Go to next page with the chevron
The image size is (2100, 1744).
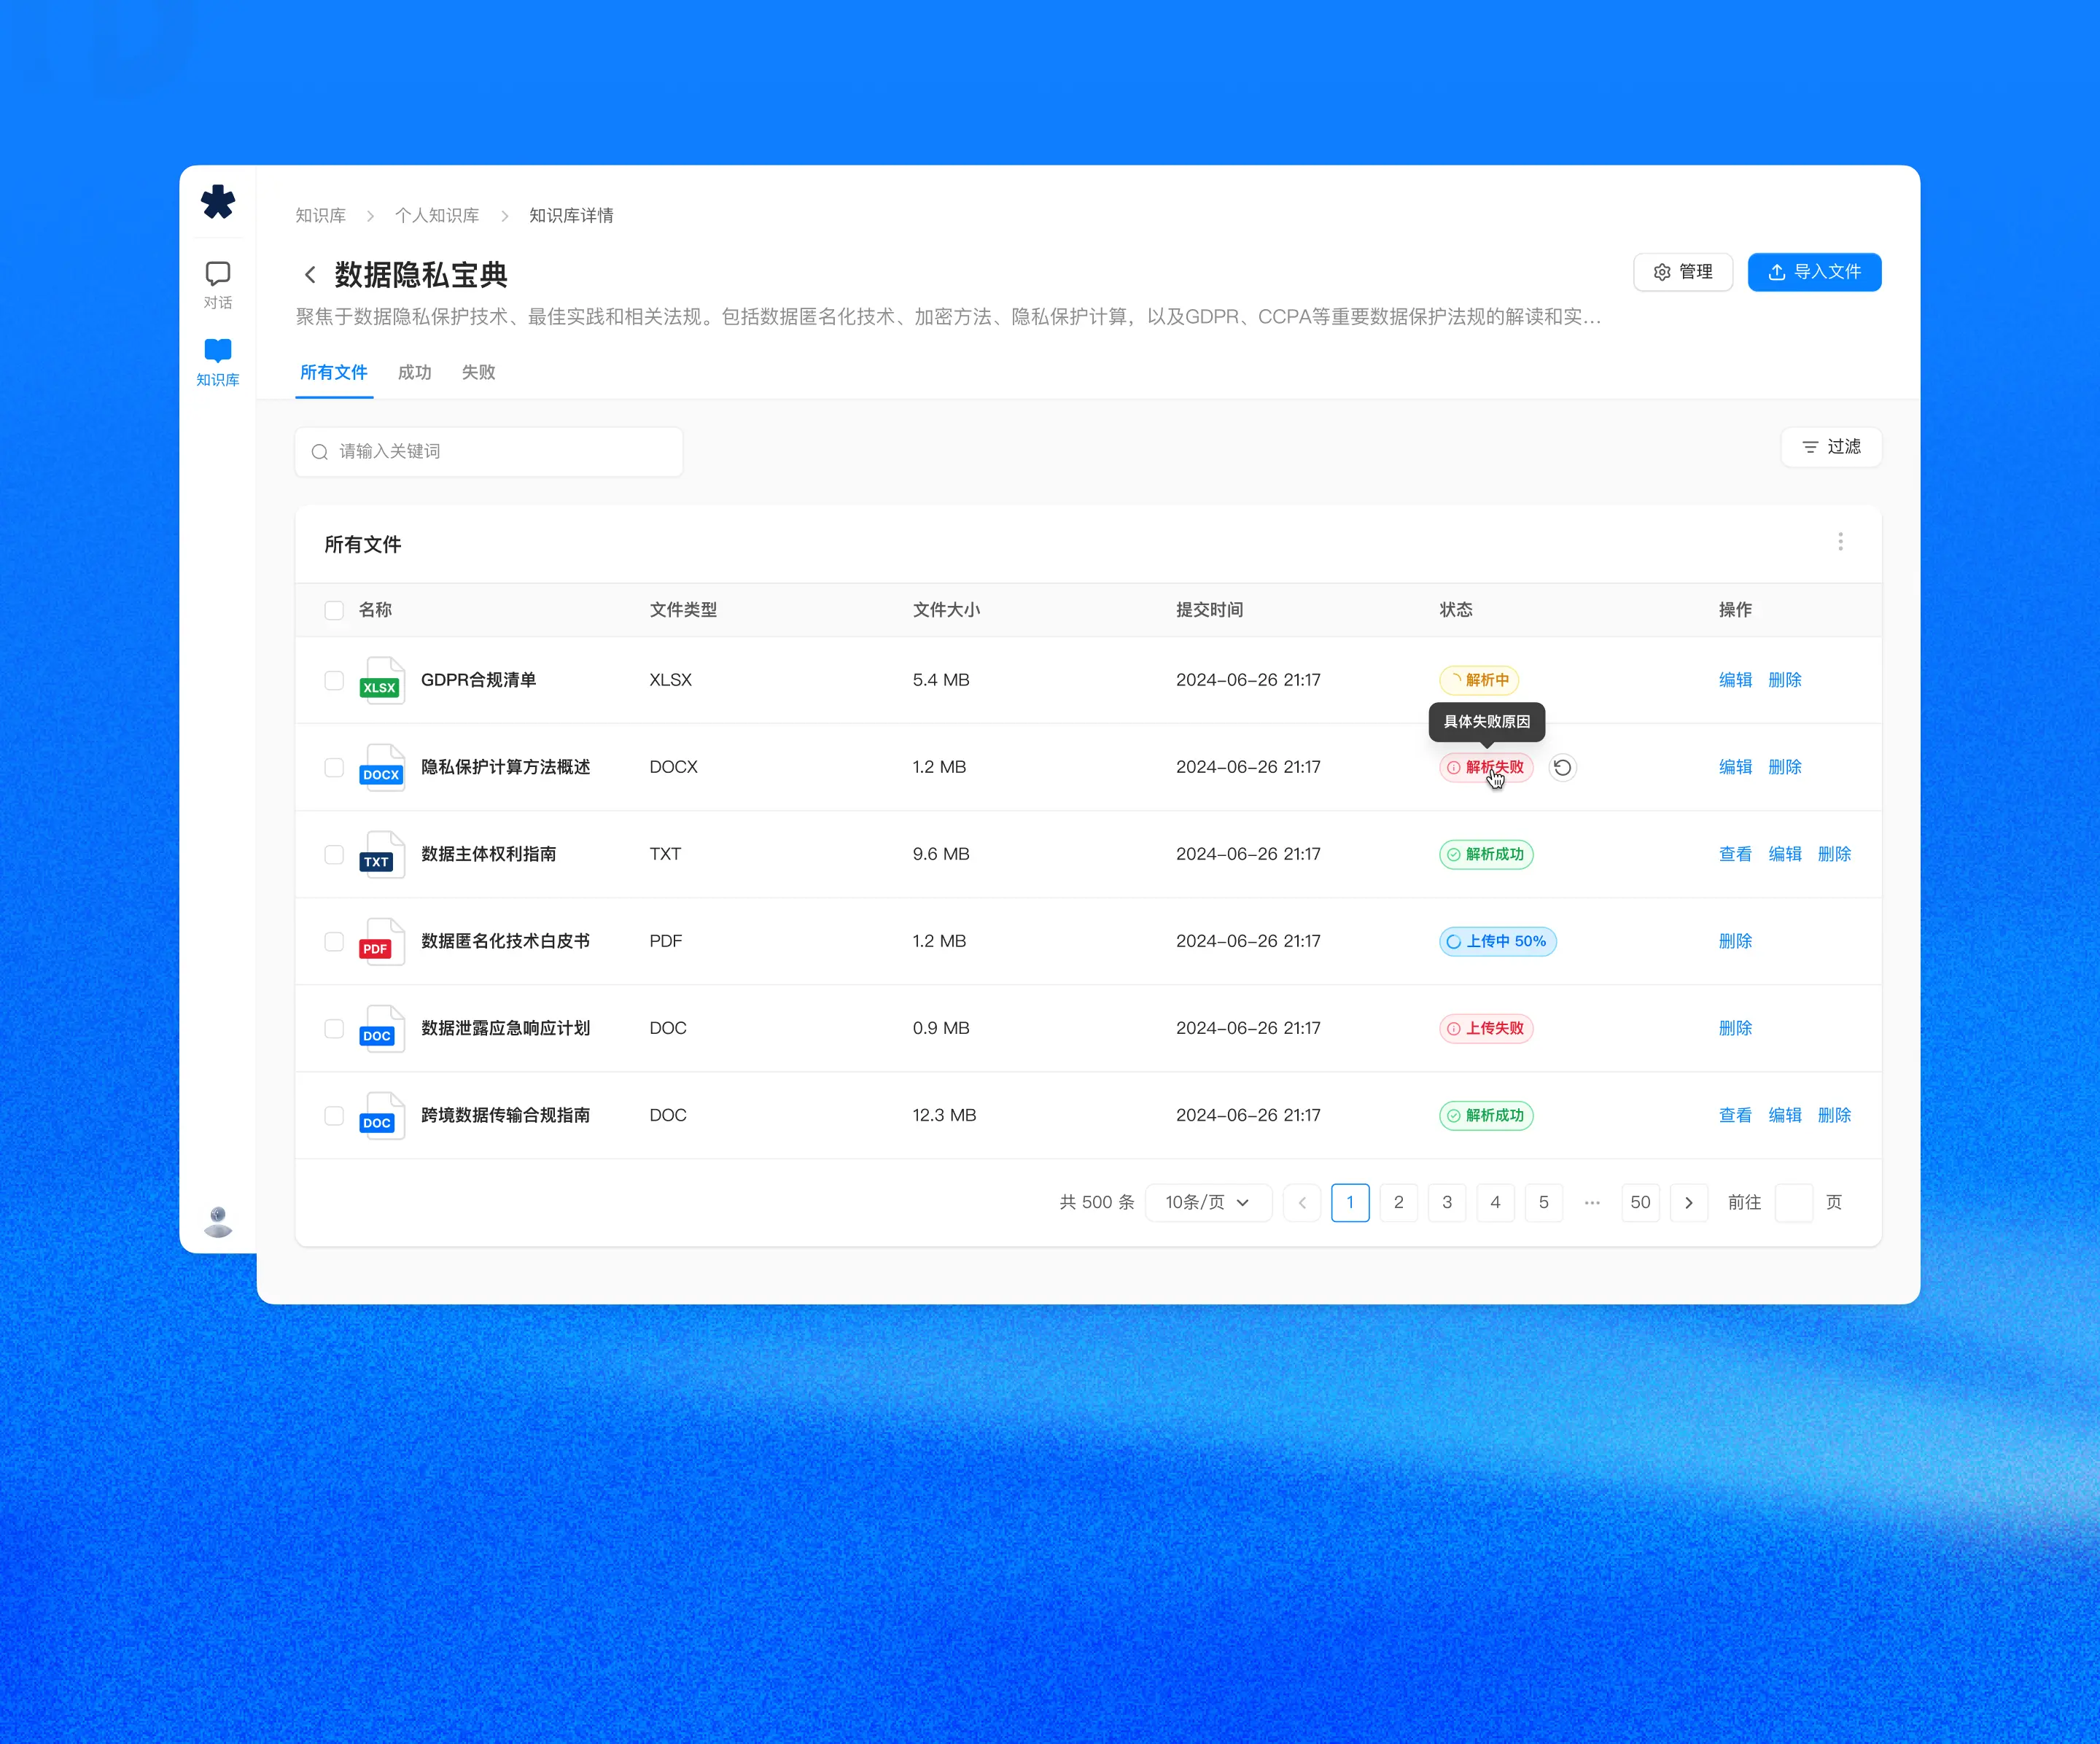(1689, 1203)
